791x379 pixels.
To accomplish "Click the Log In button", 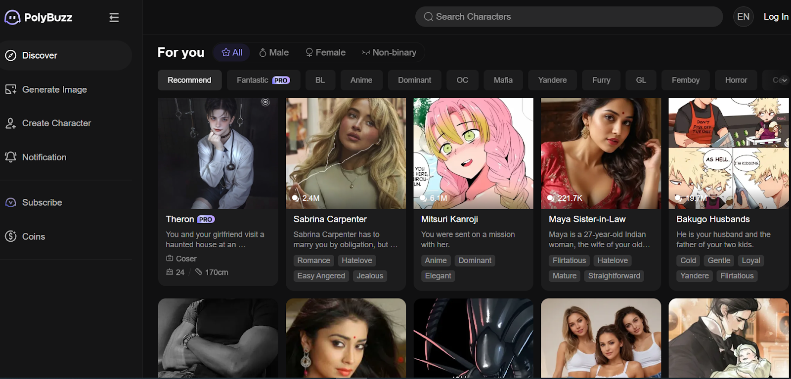I will pos(776,17).
